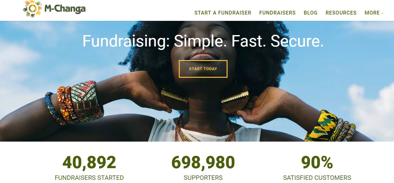
Task: Click the 90% satisfaction figure
Action: [x=317, y=162]
